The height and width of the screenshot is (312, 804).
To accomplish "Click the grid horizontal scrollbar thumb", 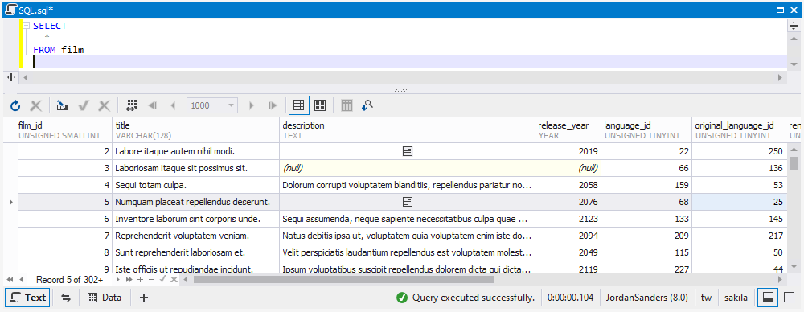I will click(x=343, y=280).
